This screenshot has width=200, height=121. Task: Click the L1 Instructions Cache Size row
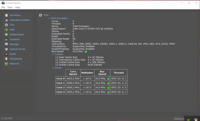(79, 60)
